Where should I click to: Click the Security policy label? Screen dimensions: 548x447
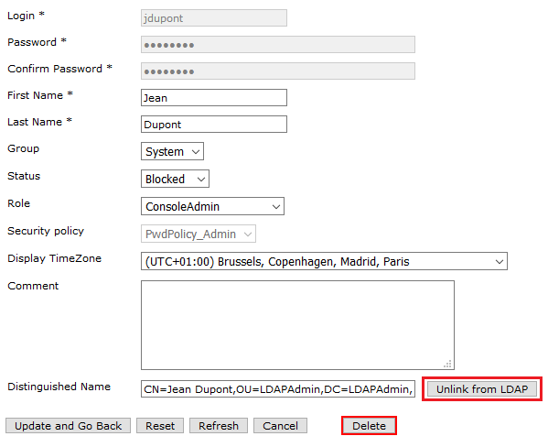[46, 231]
